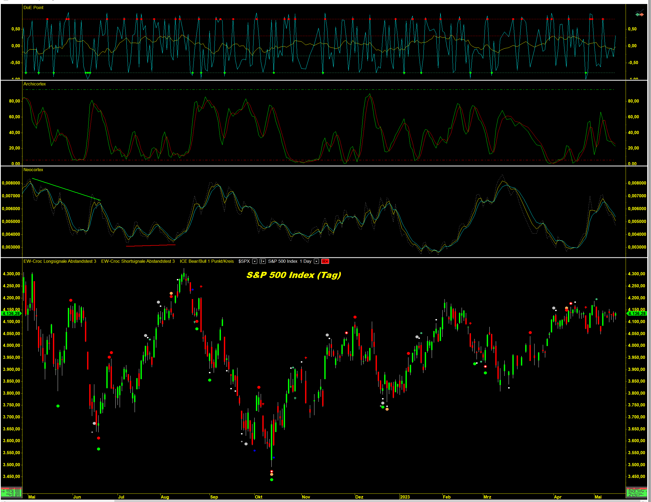
Task: Click the left 4.136,28 price marker
Action: [x=11, y=313]
